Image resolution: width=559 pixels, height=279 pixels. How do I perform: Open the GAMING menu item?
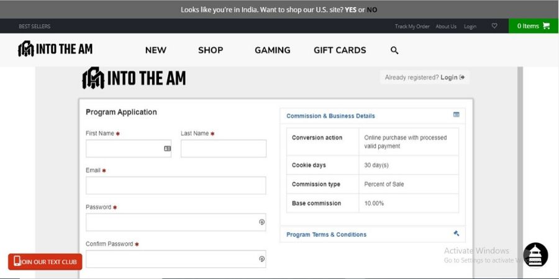click(272, 50)
